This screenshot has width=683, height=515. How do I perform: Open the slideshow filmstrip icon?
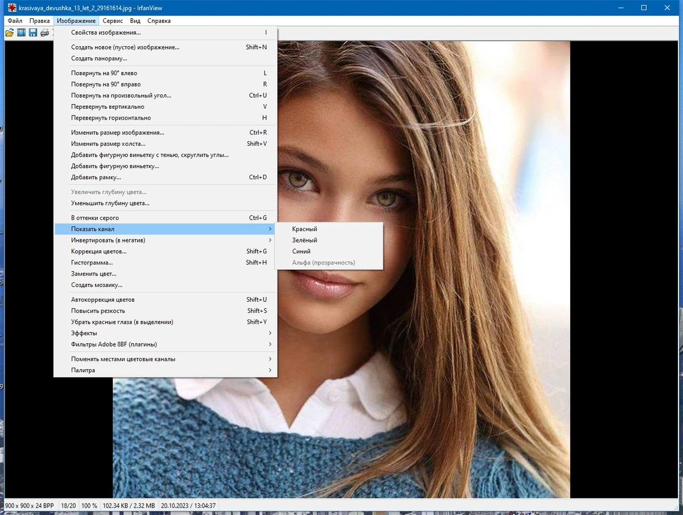[21, 32]
